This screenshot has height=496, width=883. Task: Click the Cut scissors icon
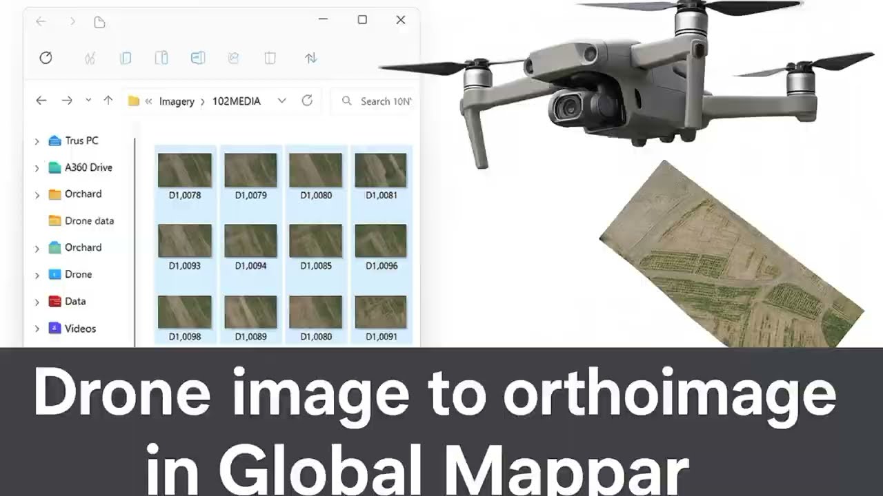coord(90,58)
